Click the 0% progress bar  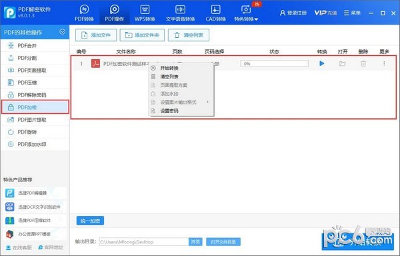coord(274,64)
